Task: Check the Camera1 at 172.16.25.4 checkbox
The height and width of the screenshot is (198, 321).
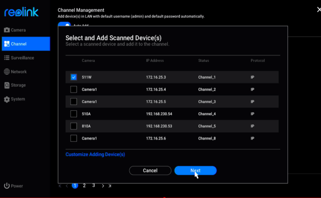Action: 74,90
